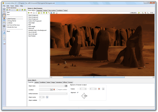Move the scene object down with the green down arrow

pyautogui.click(x=46, y=13)
